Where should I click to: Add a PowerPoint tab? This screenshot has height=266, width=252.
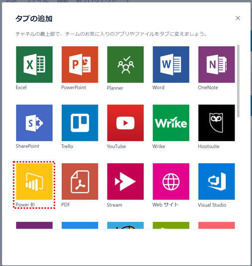[x=80, y=65]
